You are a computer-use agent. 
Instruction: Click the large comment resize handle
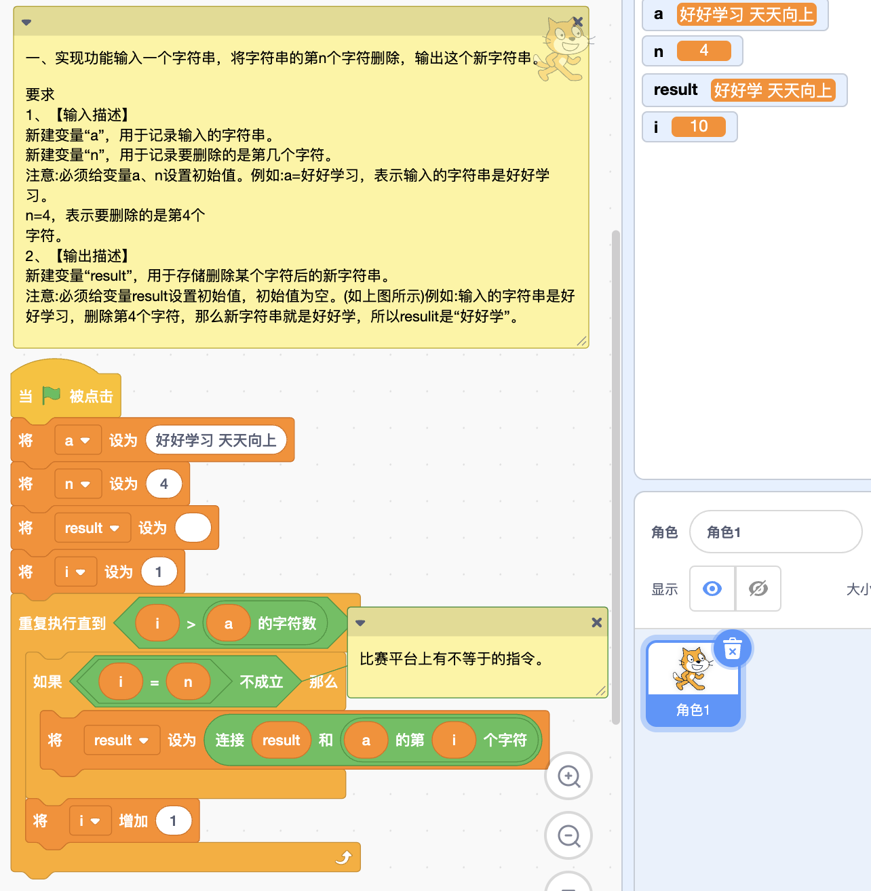click(581, 341)
